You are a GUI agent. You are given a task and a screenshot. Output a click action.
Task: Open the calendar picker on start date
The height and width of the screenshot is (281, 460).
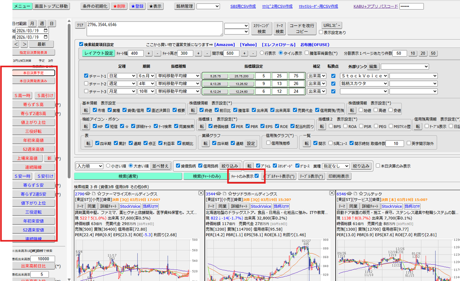pyautogui.click(x=46, y=31)
